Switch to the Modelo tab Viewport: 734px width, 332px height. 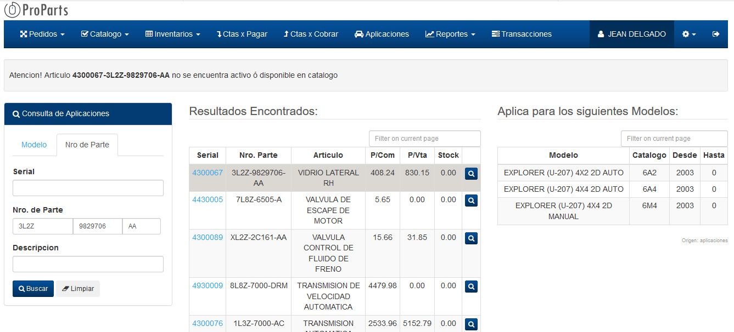click(34, 145)
